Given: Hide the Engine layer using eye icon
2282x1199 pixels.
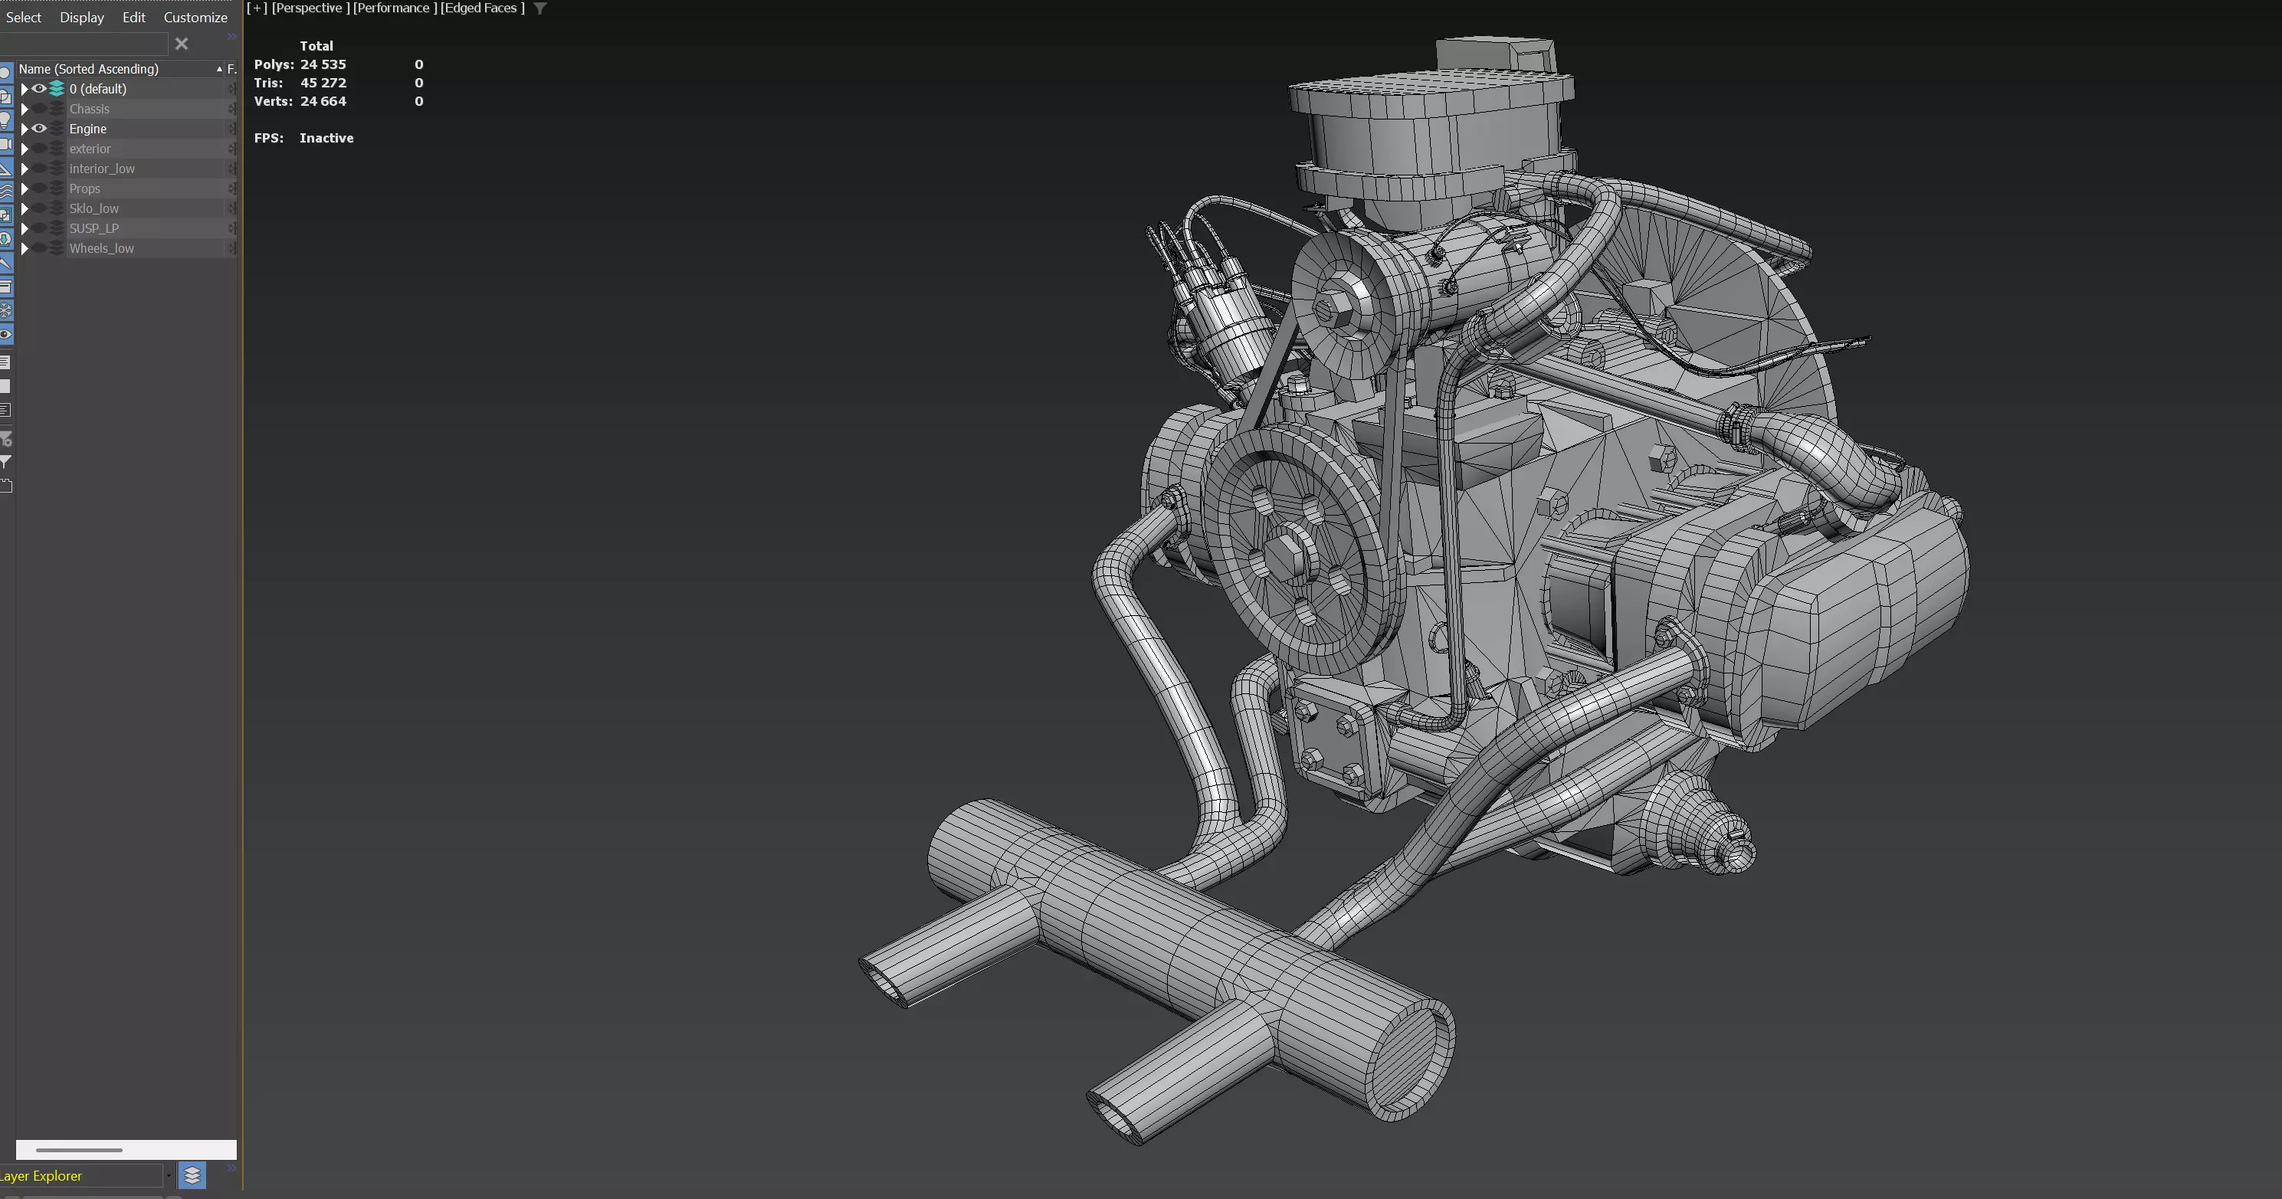Looking at the screenshot, I should tap(40, 129).
